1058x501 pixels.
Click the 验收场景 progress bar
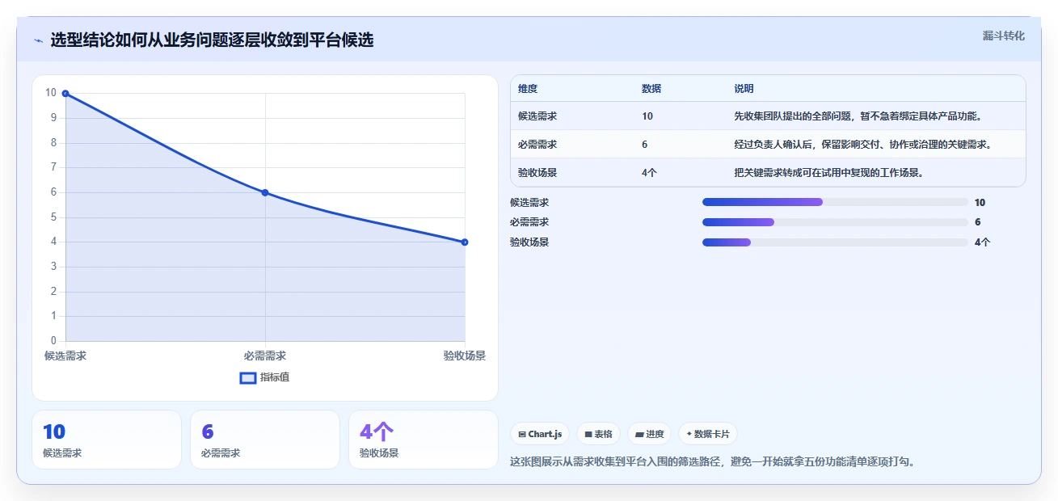click(x=835, y=242)
